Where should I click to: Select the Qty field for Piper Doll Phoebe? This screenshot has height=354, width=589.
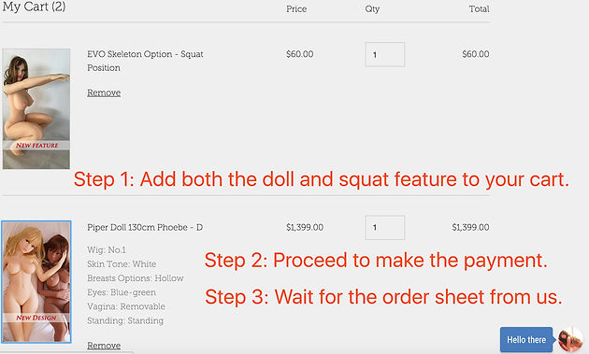384,227
